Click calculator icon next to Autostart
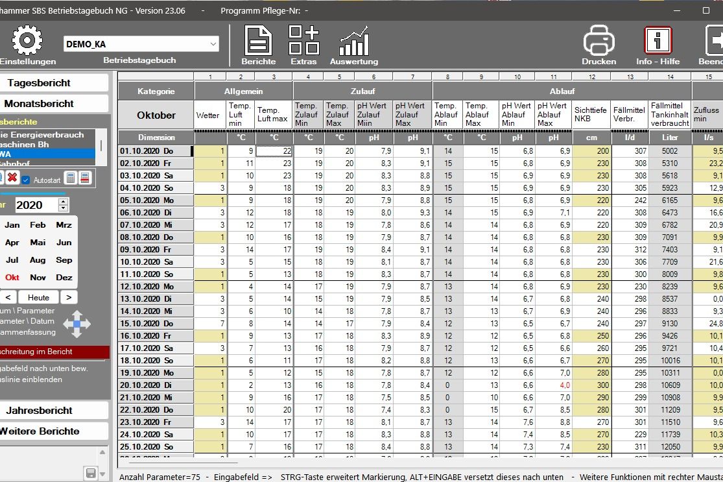The width and height of the screenshot is (723, 482). [x=71, y=178]
